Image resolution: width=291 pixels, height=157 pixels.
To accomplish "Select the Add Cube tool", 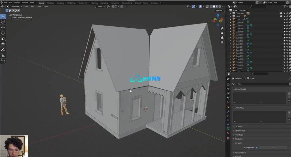I will [3, 62].
